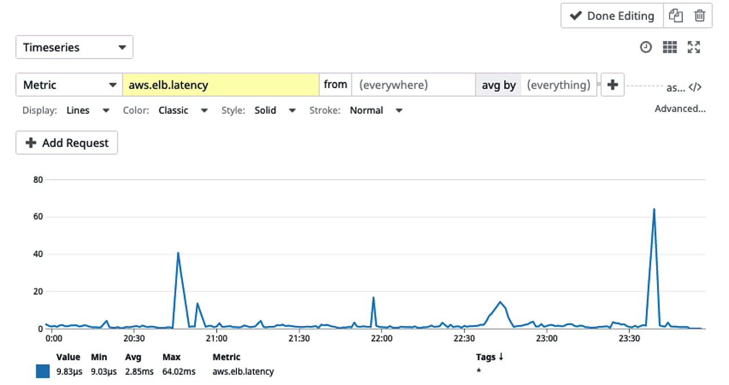Click the blue series color swatch
The height and width of the screenshot is (385, 729).
[x=43, y=371]
